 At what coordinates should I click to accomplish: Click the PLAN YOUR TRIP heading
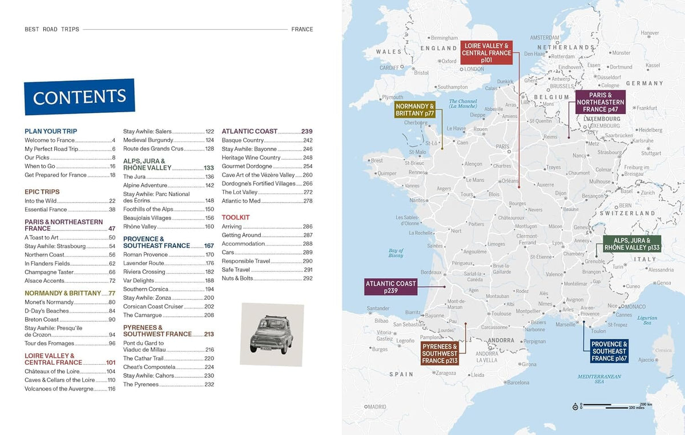pyautogui.click(x=51, y=131)
